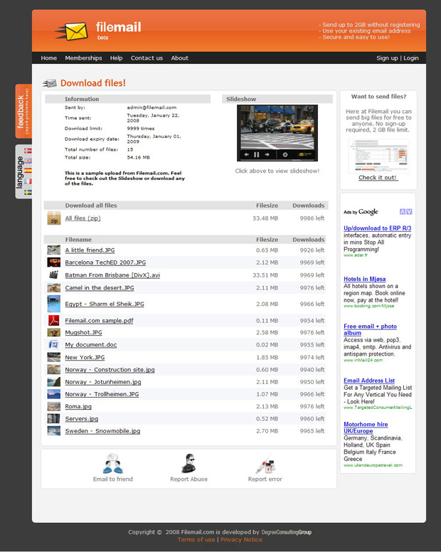The width and height of the screenshot is (441, 552).
Task: Click the Ads by Google label
Action: point(361,211)
